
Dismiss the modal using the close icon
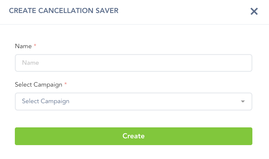254,12
